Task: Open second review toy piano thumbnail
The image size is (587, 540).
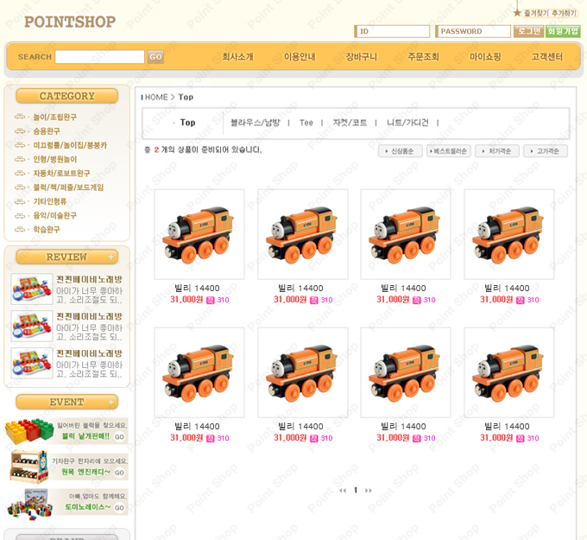Action: point(32,326)
